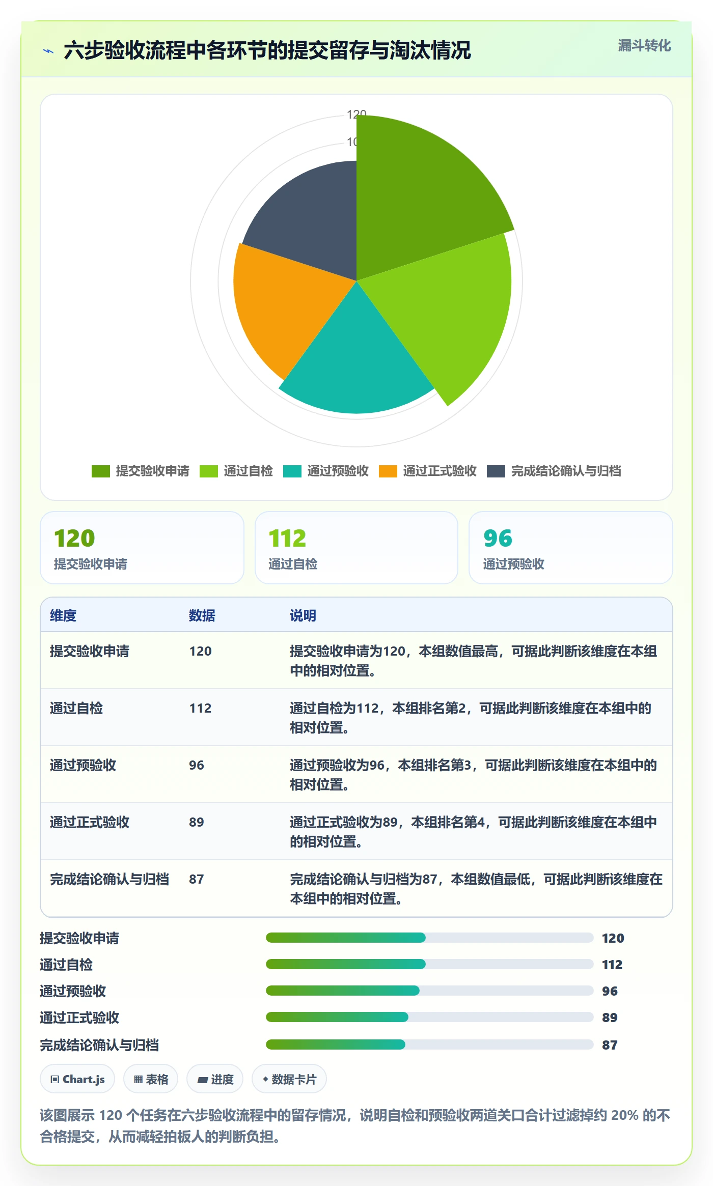Click the table grid icon in 表格 chip
The height and width of the screenshot is (1186, 713).
[138, 1079]
